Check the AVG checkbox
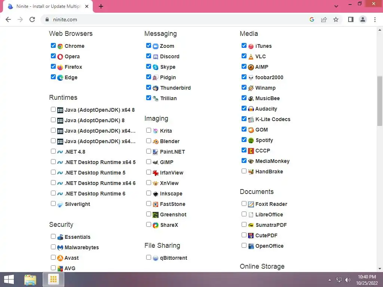The image size is (383, 287). click(x=53, y=268)
